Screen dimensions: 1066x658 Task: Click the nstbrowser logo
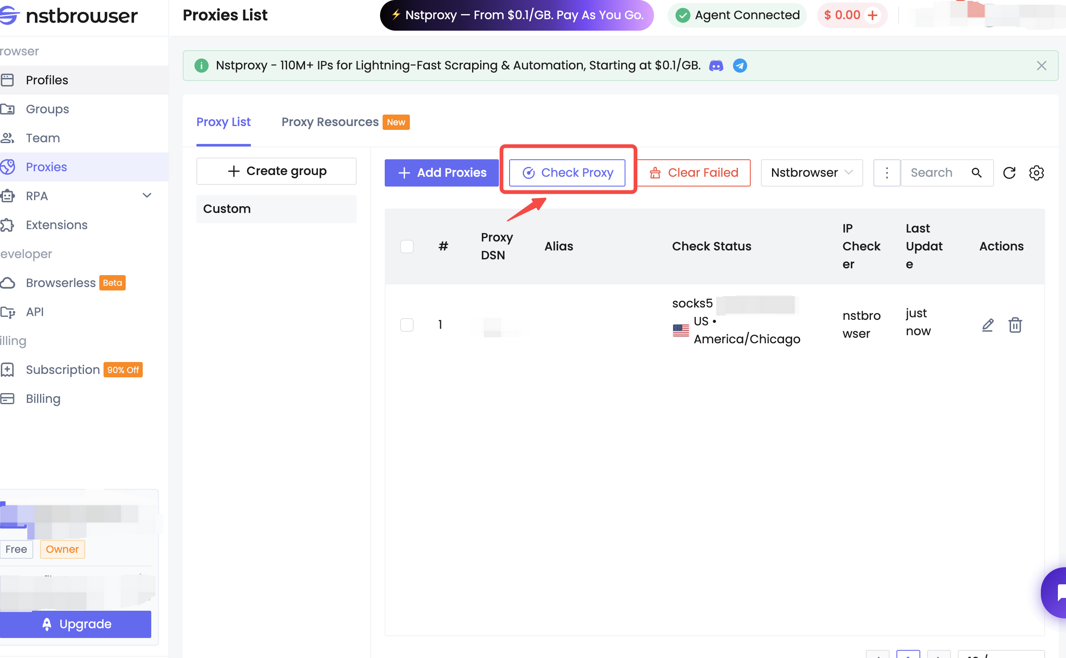pos(69,16)
